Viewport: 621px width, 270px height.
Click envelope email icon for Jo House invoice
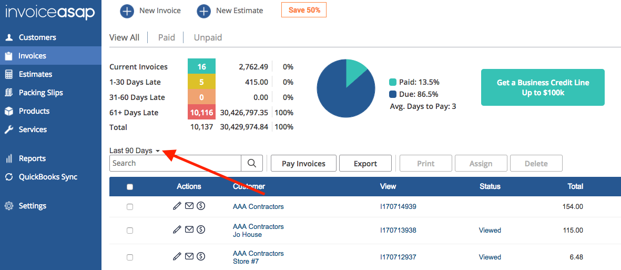189,230
